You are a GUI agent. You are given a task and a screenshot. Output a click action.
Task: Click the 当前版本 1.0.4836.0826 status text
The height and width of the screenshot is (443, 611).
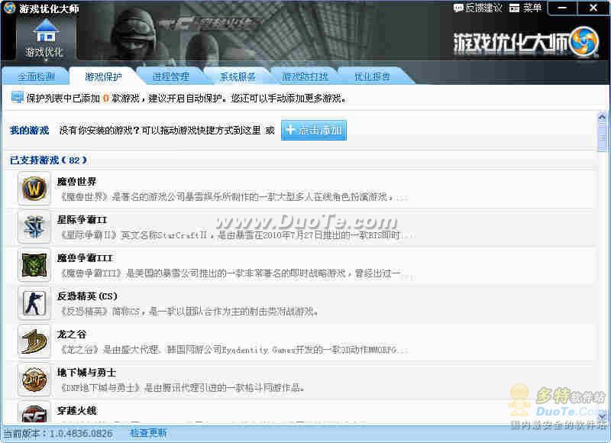58,433
